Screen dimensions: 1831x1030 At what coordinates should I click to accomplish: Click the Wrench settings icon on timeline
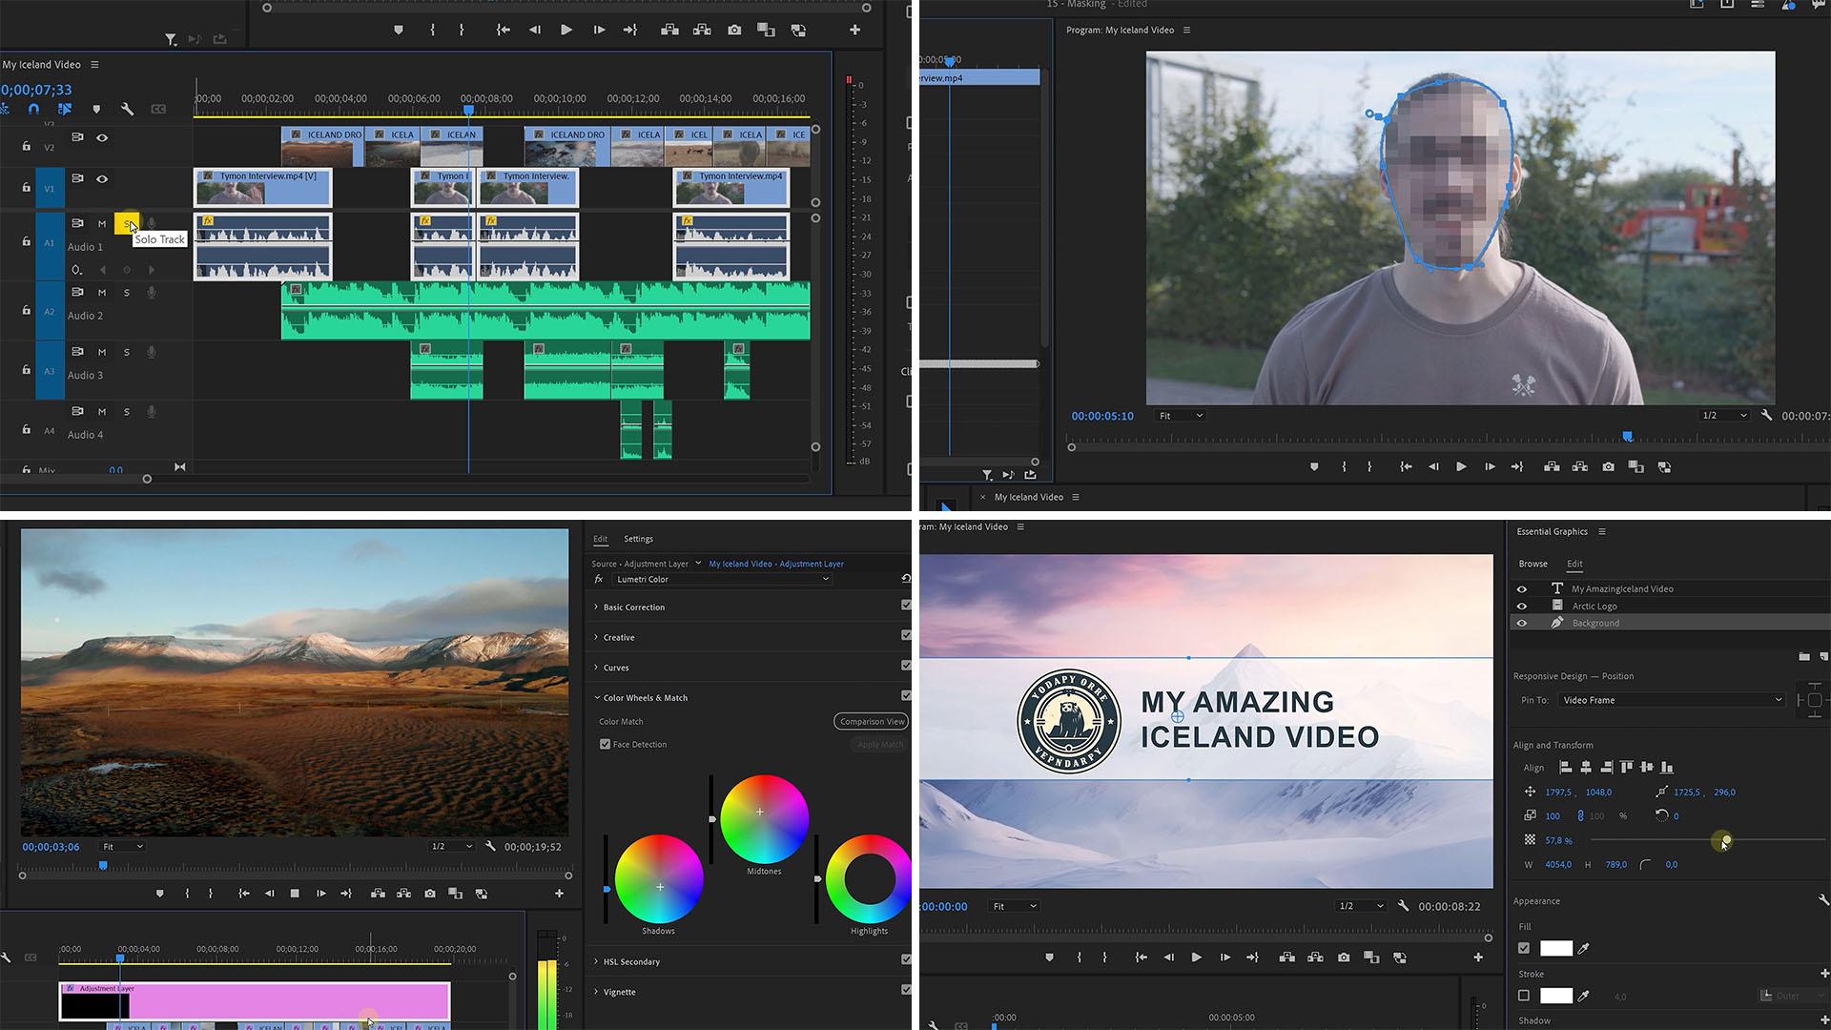click(x=126, y=110)
